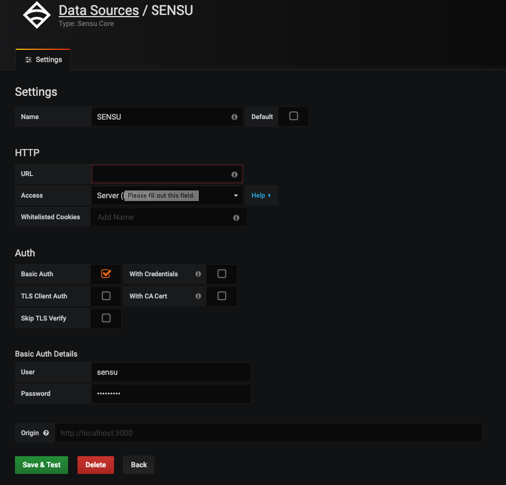The width and height of the screenshot is (506, 485).
Task: Expand the Help section
Action: pyautogui.click(x=261, y=195)
